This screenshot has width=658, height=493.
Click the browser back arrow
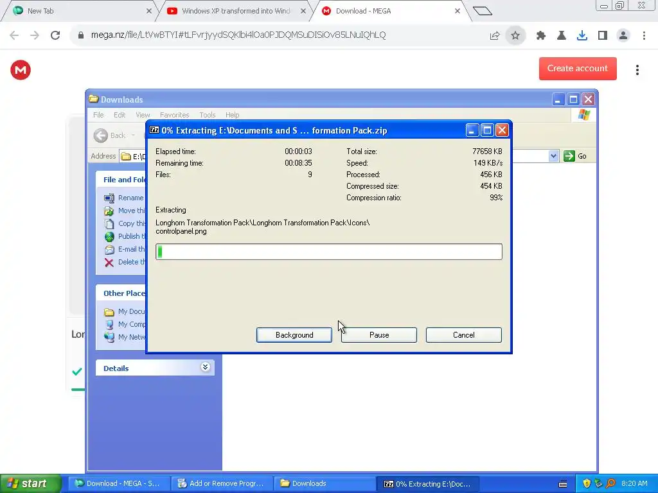[x=14, y=35]
